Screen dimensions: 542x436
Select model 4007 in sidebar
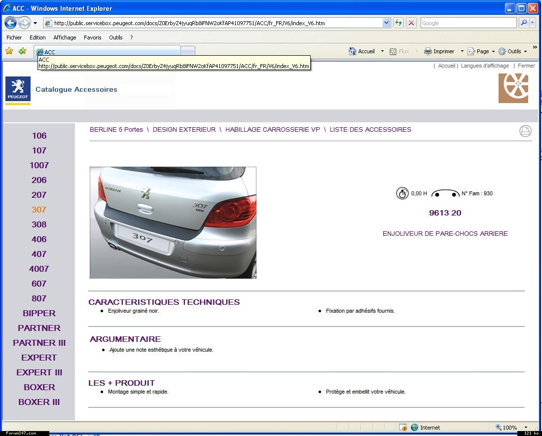(39, 269)
